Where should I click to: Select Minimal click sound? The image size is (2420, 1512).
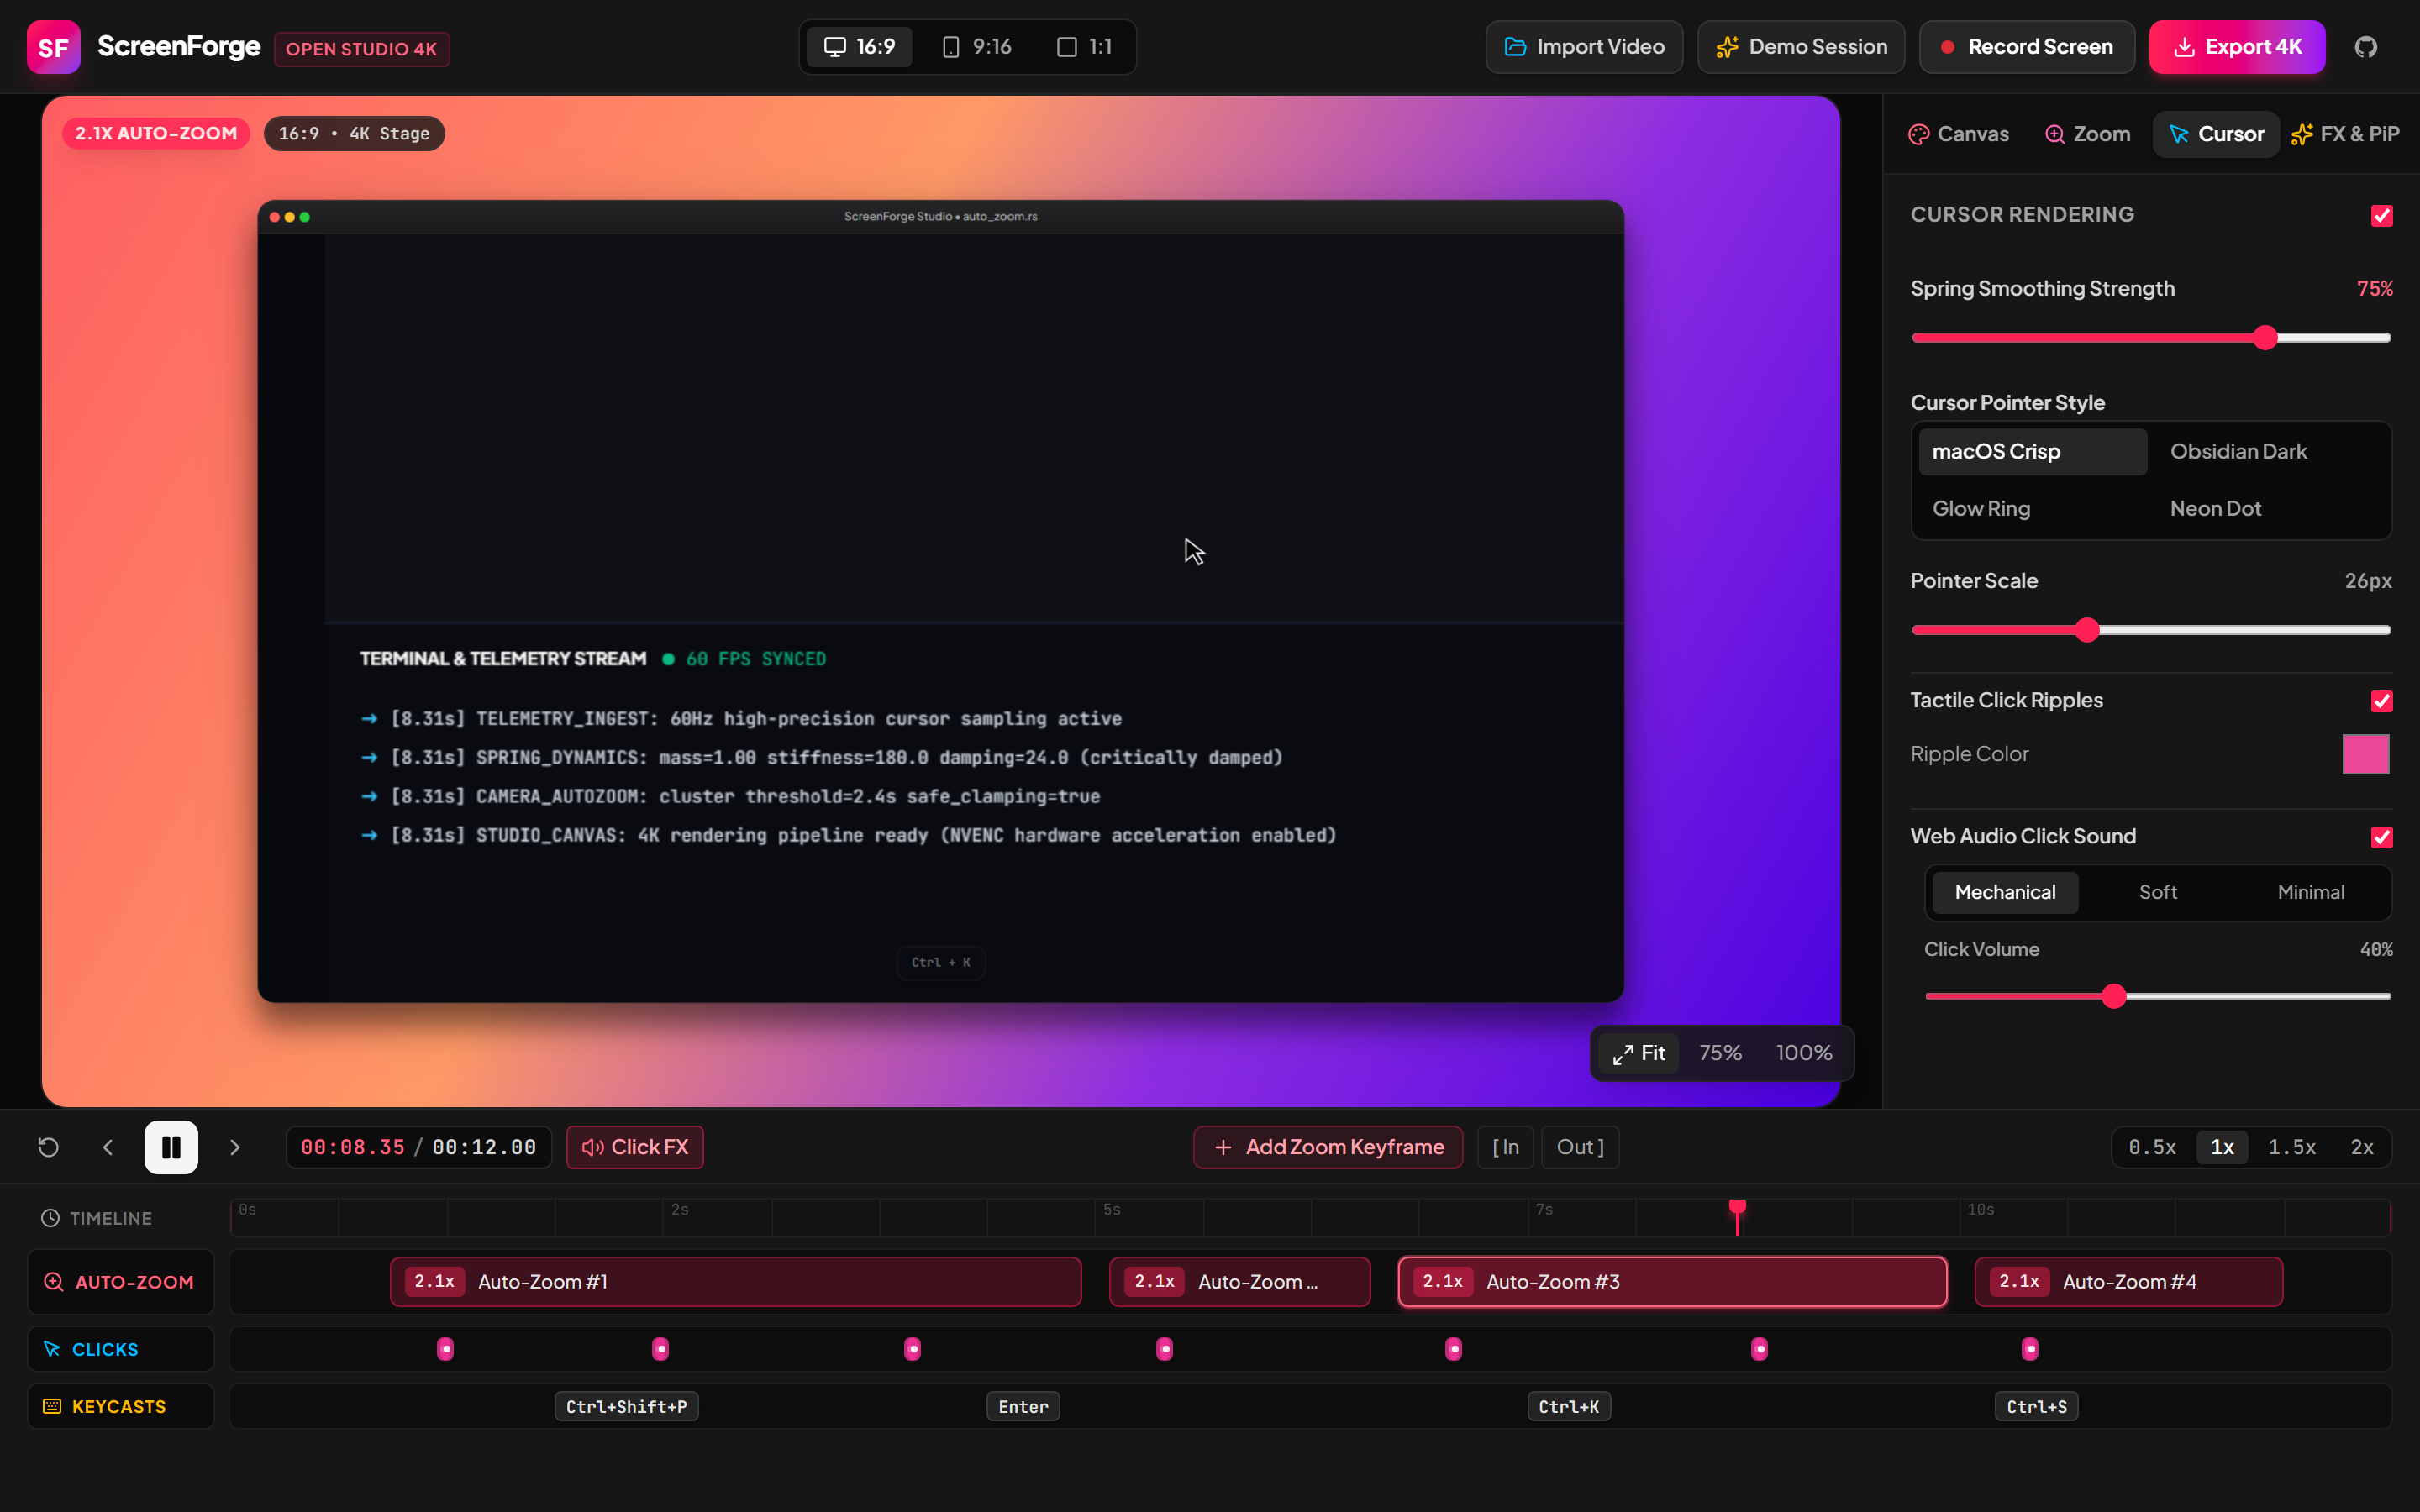(x=2310, y=892)
